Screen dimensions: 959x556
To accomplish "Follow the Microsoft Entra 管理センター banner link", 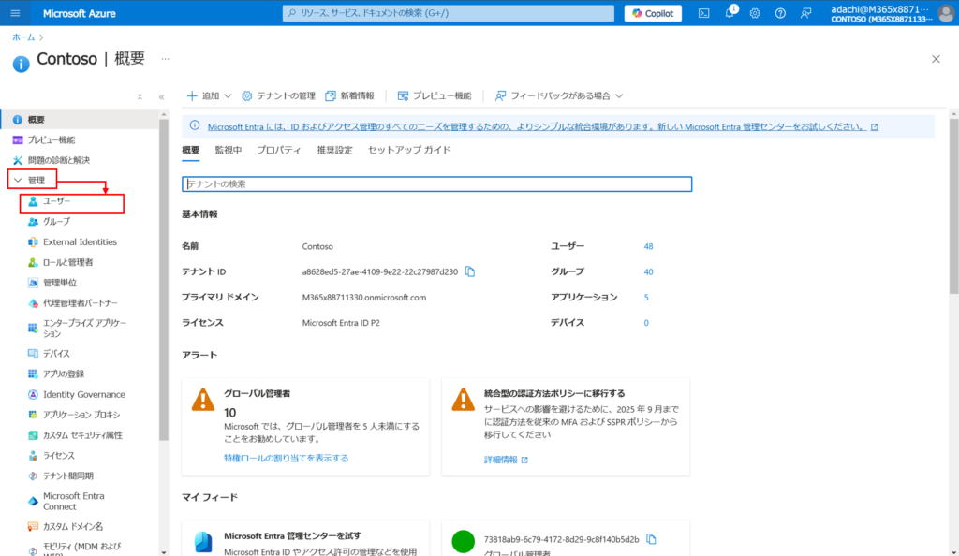I will click(x=542, y=127).
